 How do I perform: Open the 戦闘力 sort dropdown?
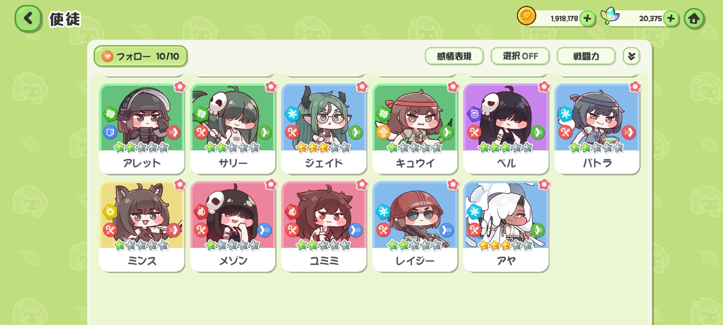[586, 56]
